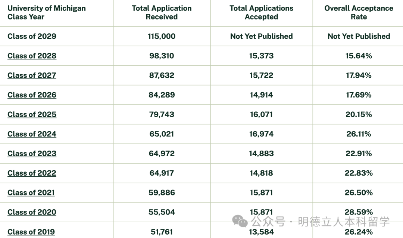Image resolution: width=403 pixels, height=238 pixels.
Task: Click the Total Applications Accepted header
Action: pyautogui.click(x=261, y=12)
